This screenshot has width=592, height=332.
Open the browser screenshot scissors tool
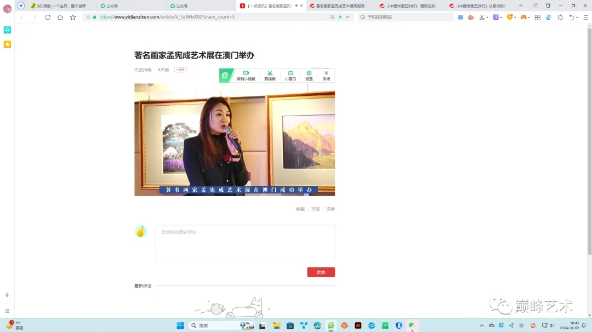pos(481,17)
